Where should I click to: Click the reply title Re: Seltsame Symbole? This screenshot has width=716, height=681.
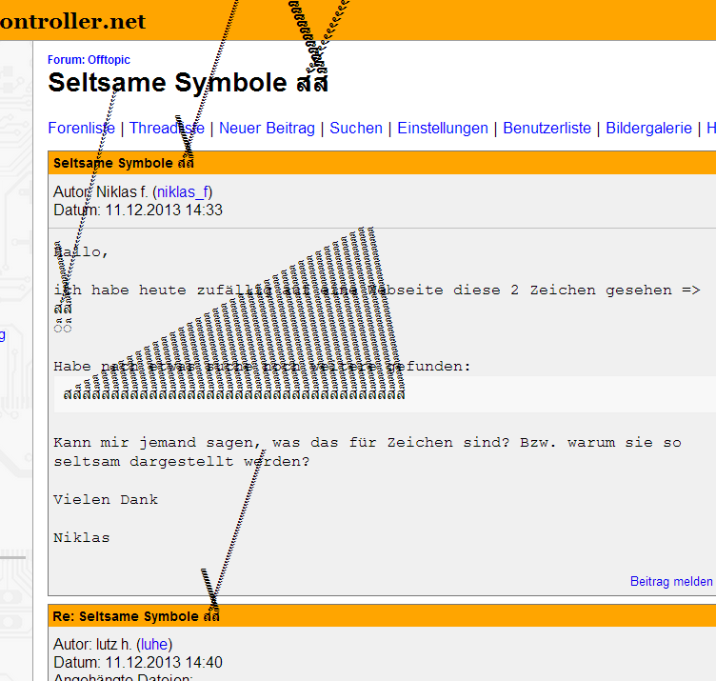(136, 616)
